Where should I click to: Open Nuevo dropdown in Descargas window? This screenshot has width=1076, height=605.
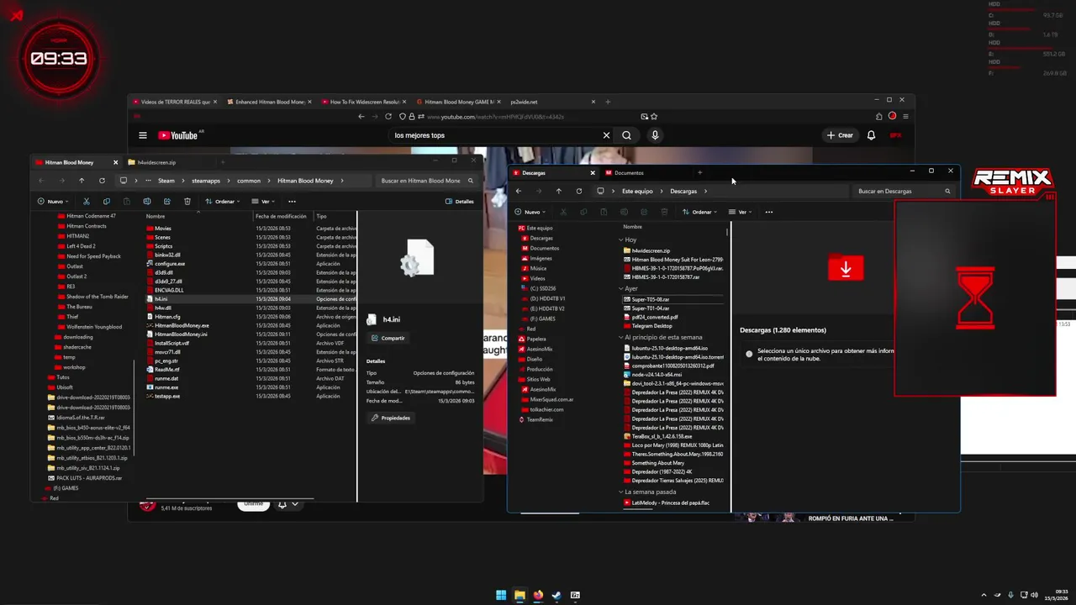coord(530,212)
